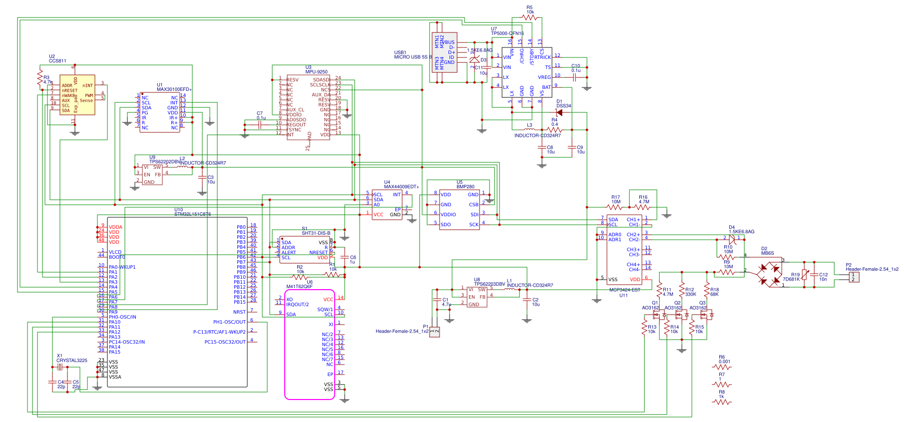Select capacitor C8 10u
Image resolution: width=904 pixels, height=422 pixels.
pos(542,147)
